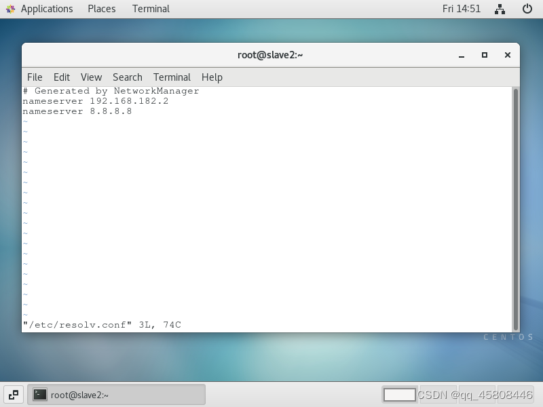
Task: Maximize the root@slave2 terminal window
Action: coord(484,55)
